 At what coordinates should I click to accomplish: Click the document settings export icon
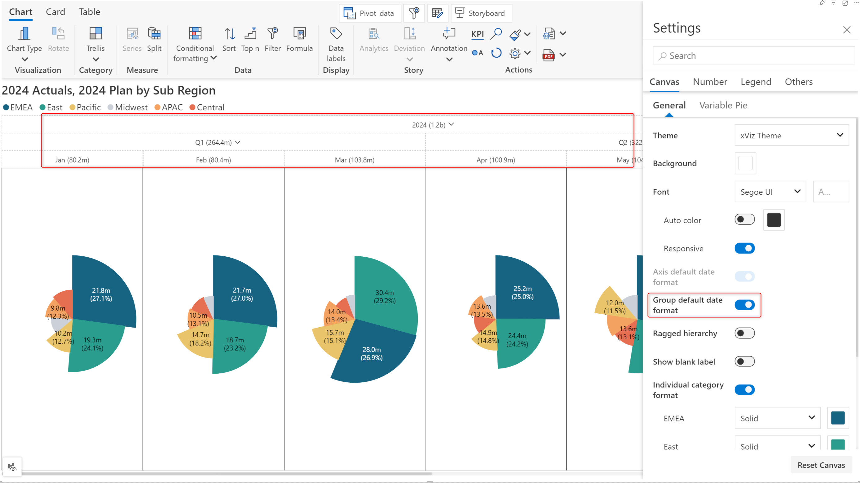549,34
